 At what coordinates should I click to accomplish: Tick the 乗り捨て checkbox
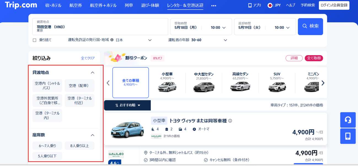pyautogui.click(x=34, y=40)
